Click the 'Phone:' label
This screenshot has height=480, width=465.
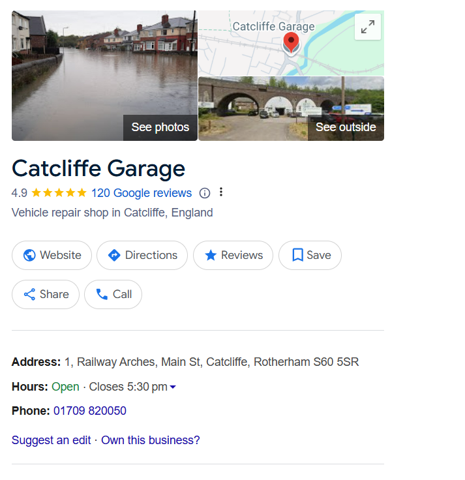(x=31, y=411)
